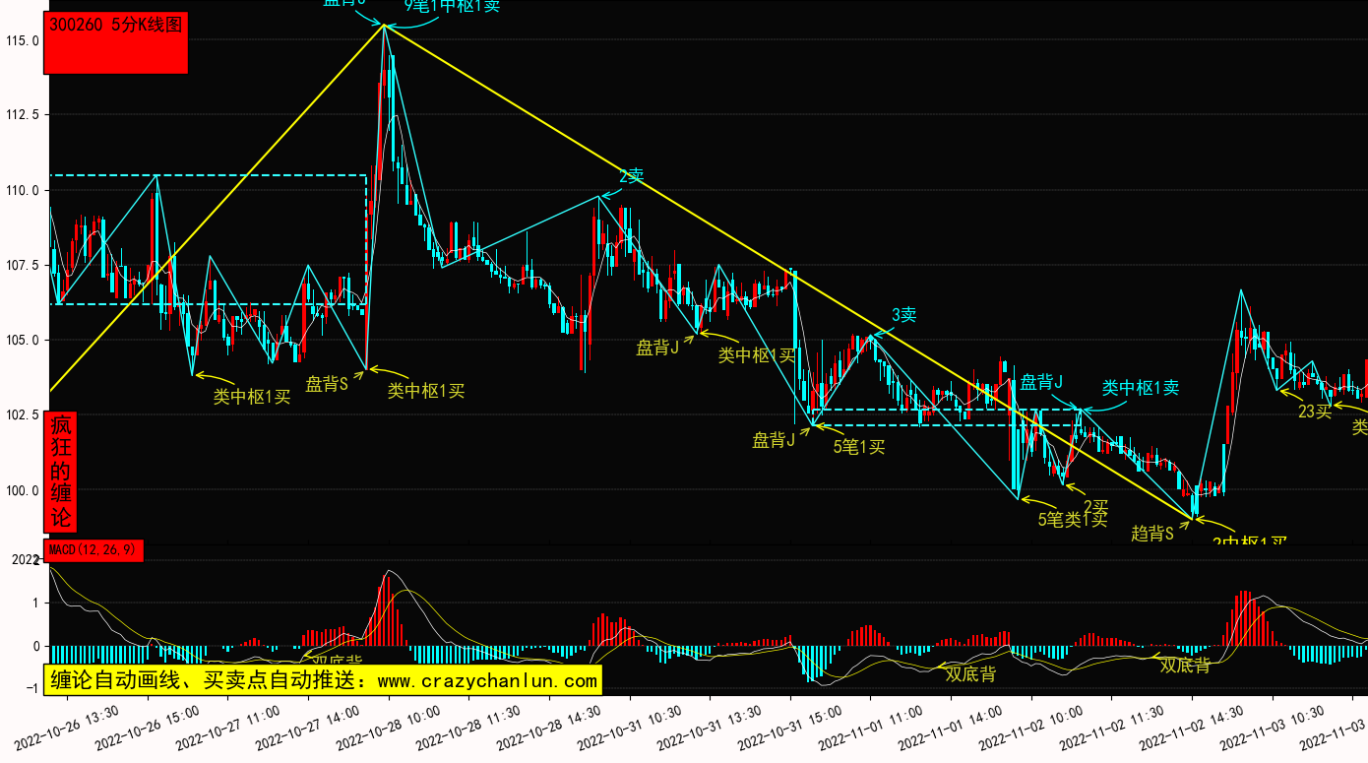Click the 107.5 price axis label
Viewport: 1368px width, 763px height.
click(22, 265)
